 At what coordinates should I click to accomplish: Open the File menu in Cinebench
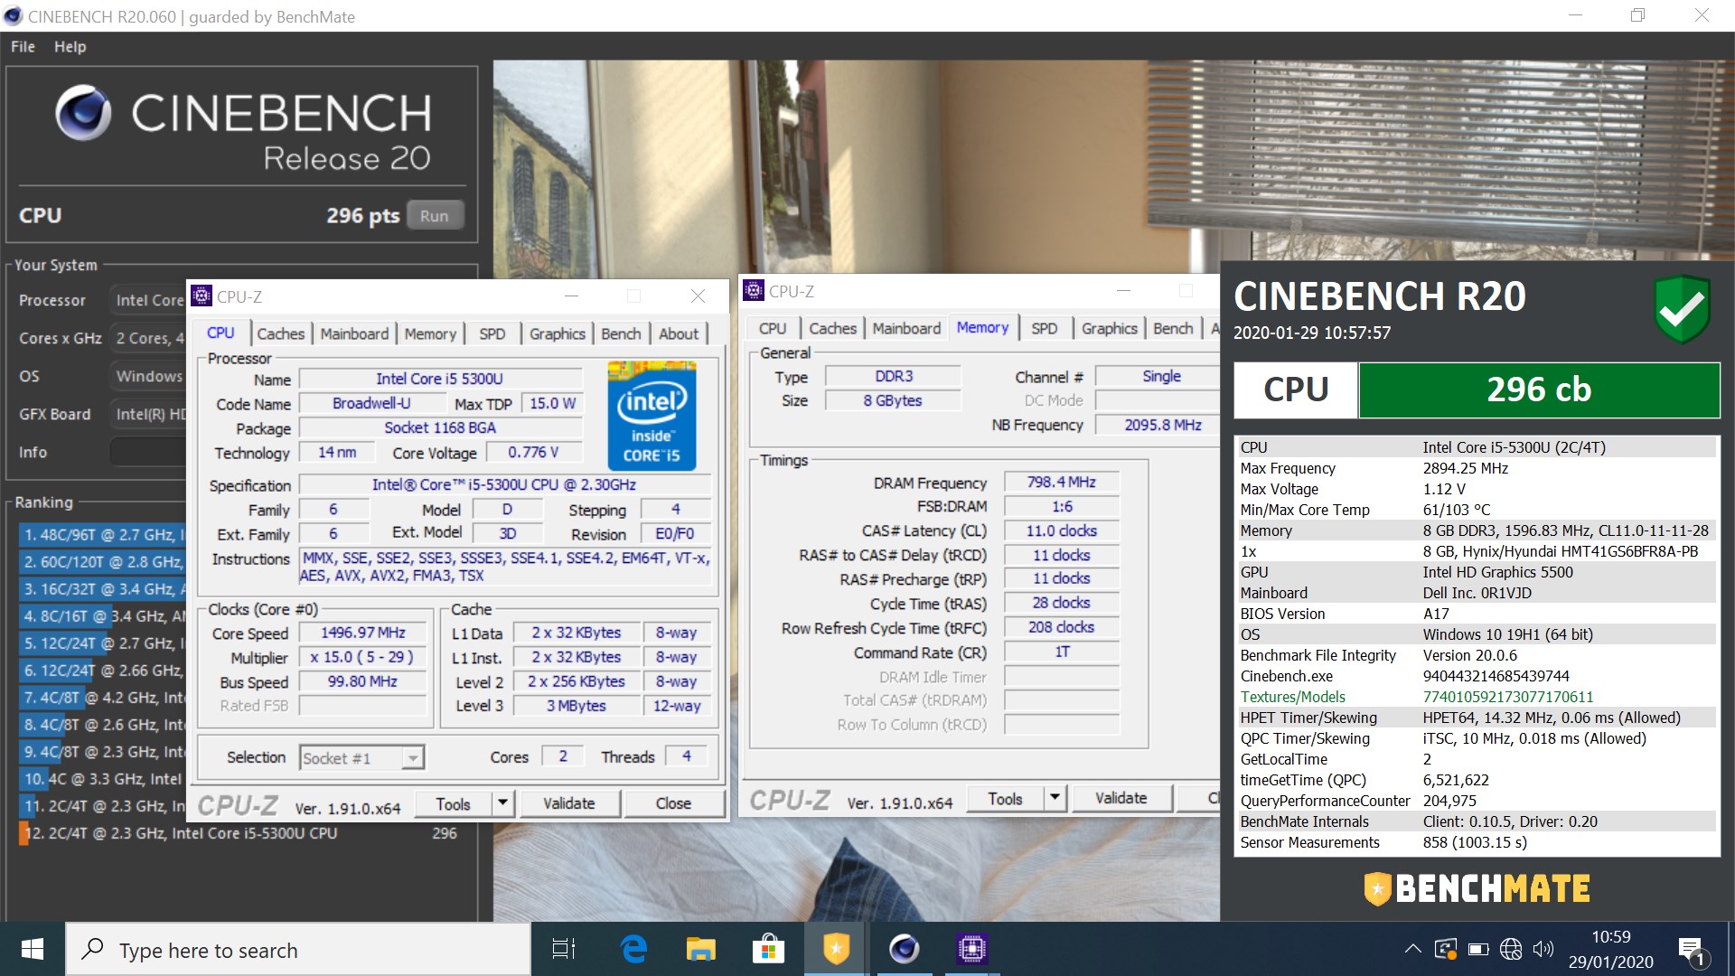pos(23,46)
